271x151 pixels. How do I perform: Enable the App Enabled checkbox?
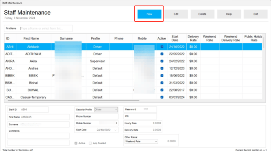click(90, 143)
